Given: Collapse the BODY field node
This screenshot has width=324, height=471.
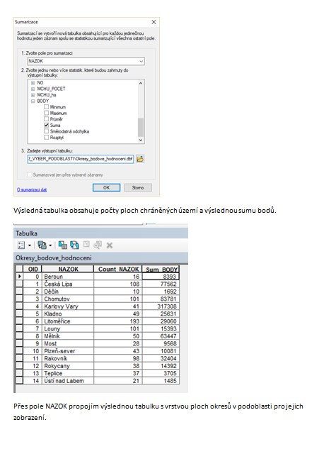Looking at the screenshot, I should click(33, 101).
